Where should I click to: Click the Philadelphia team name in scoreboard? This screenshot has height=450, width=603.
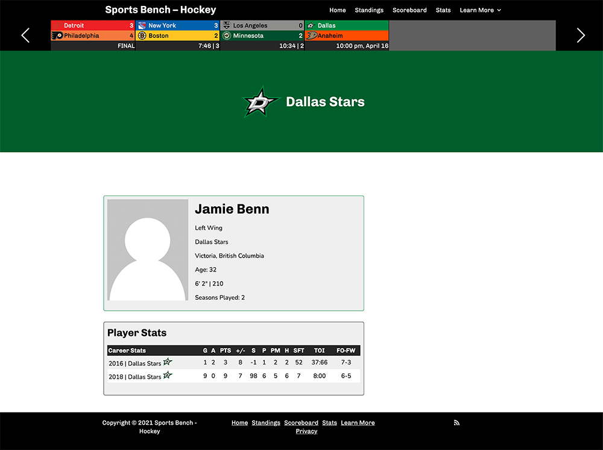click(x=81, y=36)
